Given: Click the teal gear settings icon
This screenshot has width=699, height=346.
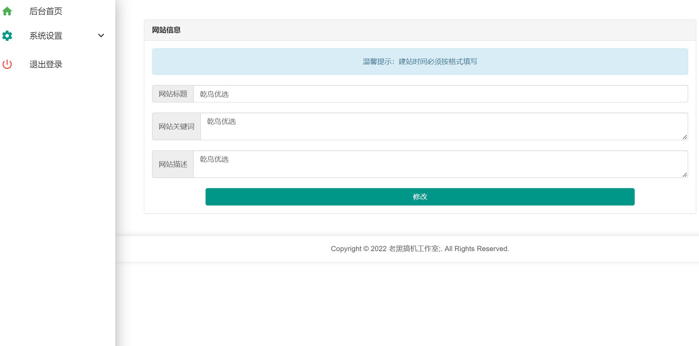Looking at the screenshot, I should coord(7,36).
